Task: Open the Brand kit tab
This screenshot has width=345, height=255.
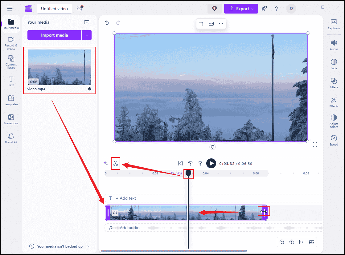Action: click(x=11, y=138)
